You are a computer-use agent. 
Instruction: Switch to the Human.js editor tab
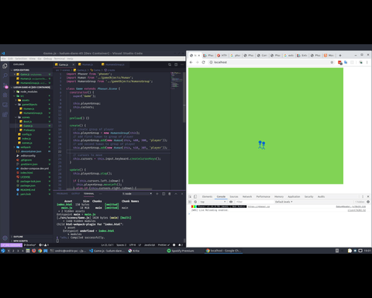pos(88,64)
